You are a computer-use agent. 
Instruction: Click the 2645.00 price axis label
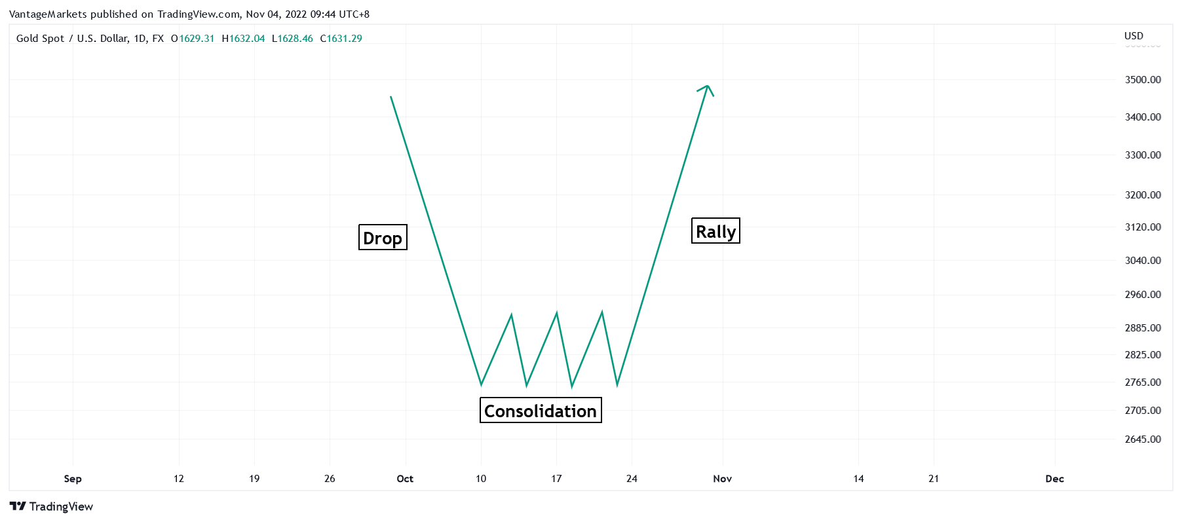click(x=1143, y=439)
